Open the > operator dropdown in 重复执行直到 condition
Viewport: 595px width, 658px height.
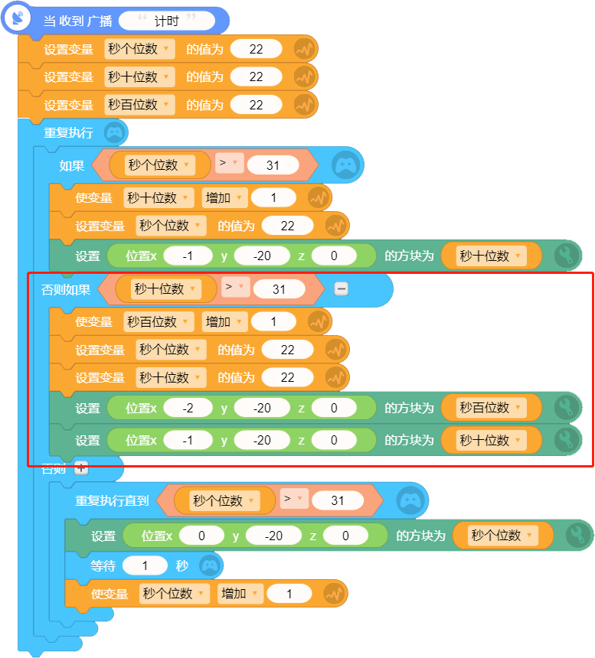pos(294,499)
